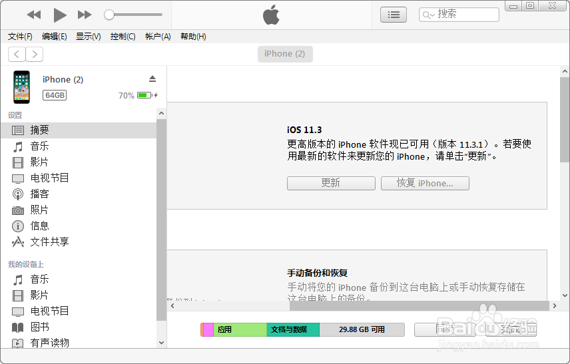Image resolution: width=570 pixels, height=364 pixels.
Task: Open the list view button
Action: [394, 15]
